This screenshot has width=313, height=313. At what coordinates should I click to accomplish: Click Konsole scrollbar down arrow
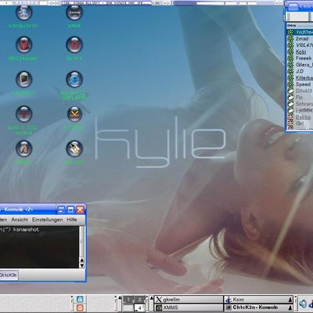(81, 265)
